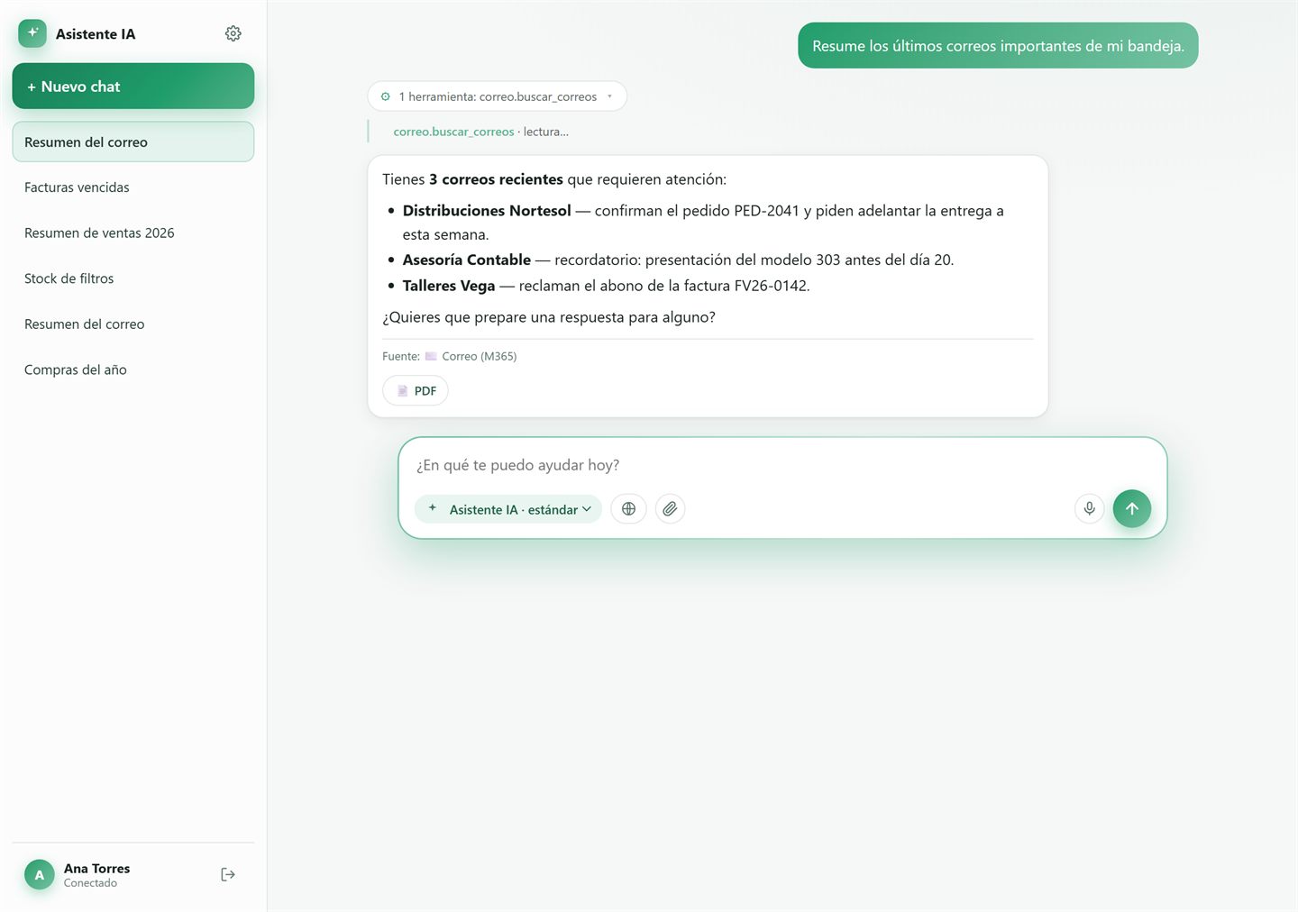Click the user message bubble about correos importantes
The image size is (1298, 912).
pyautogui.click(x=998, y=46)
